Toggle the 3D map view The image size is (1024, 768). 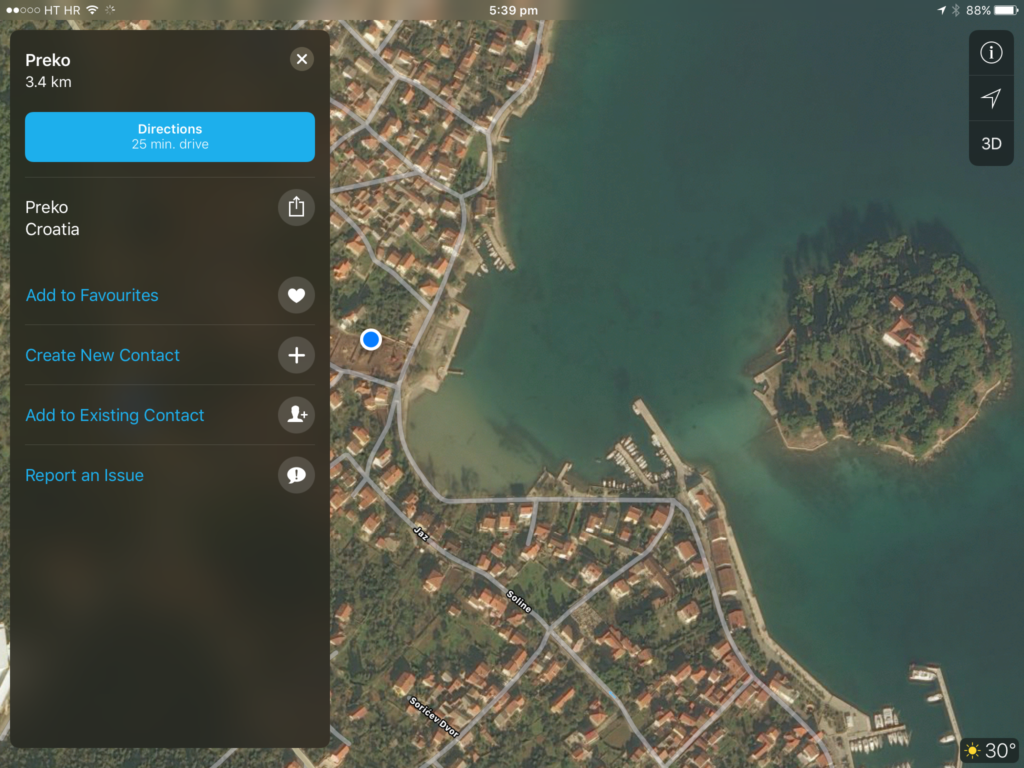(x=991, y=144)
